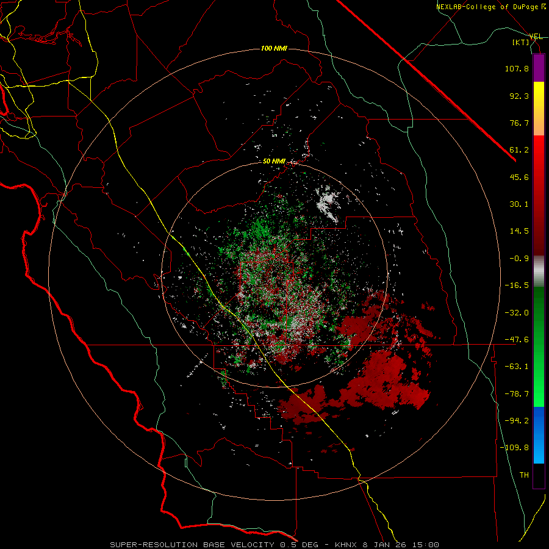
Task: Click the -94.2 value on velocity scale
Action: pyautogui.click(x=517, y=421)
